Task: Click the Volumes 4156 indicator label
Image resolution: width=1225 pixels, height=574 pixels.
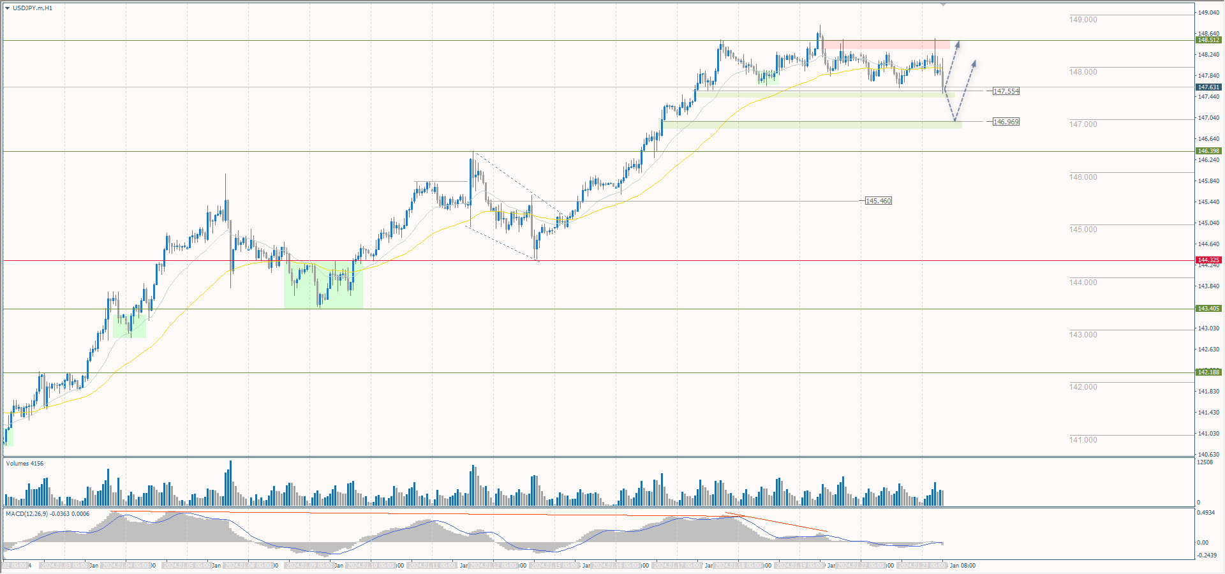Action: click(25, 464)
